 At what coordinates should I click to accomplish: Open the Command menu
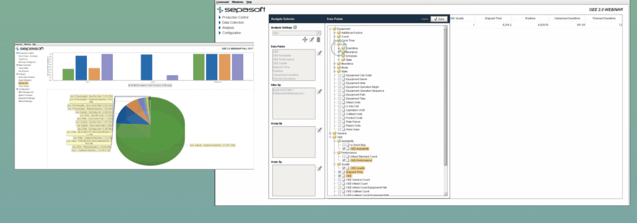222,2
